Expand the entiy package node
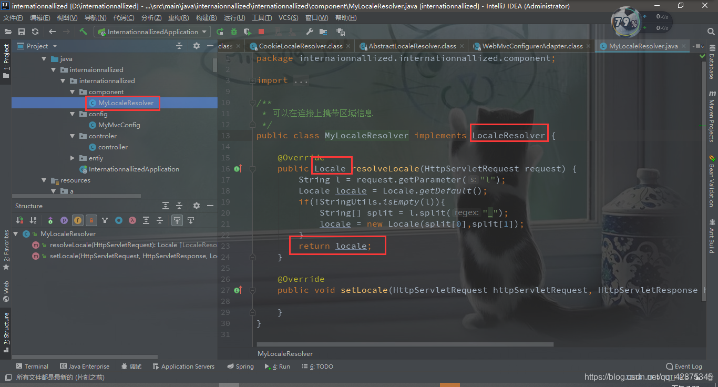 pyautogui.click(x=73, y=158)
